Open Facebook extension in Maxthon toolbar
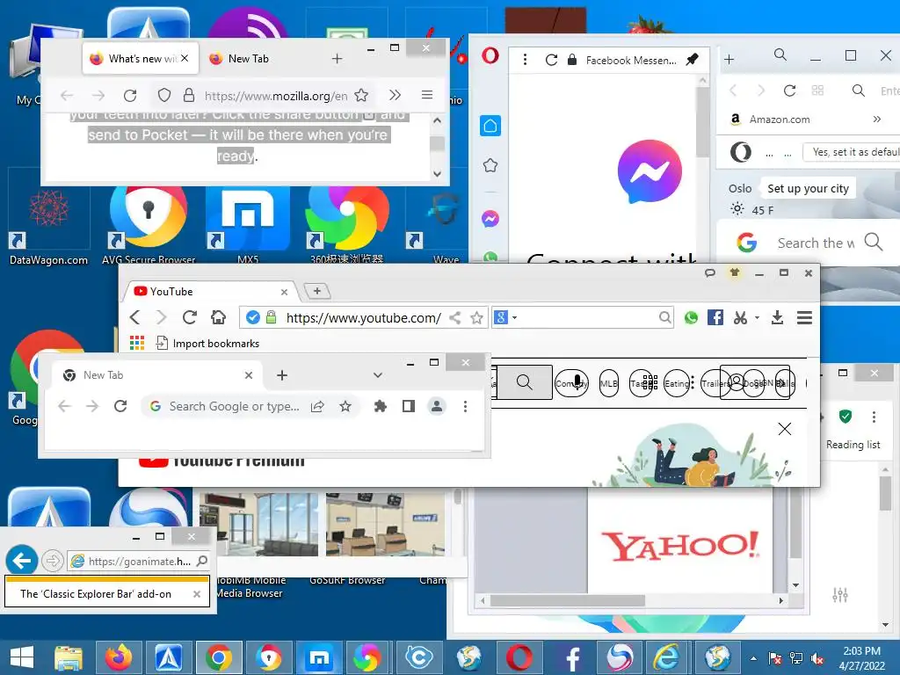Image resolution: width=900 pixels, height=675 pixels. (x=715, y=317)
